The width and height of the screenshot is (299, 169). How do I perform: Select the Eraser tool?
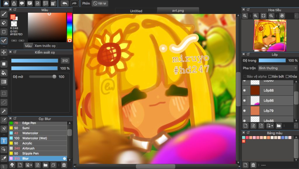4,23
